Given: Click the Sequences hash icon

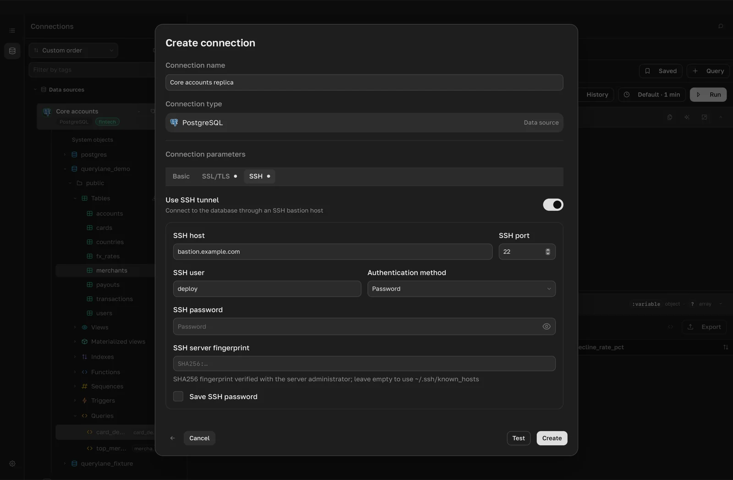Looking at the screenshot, I should (x=85, y=387).
